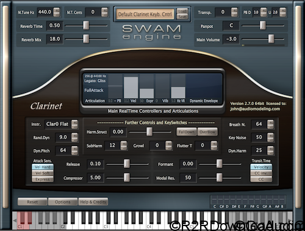Select Express attack sensitivity
The width and height of the screenshot is (305, 231).
pos(43,179)
